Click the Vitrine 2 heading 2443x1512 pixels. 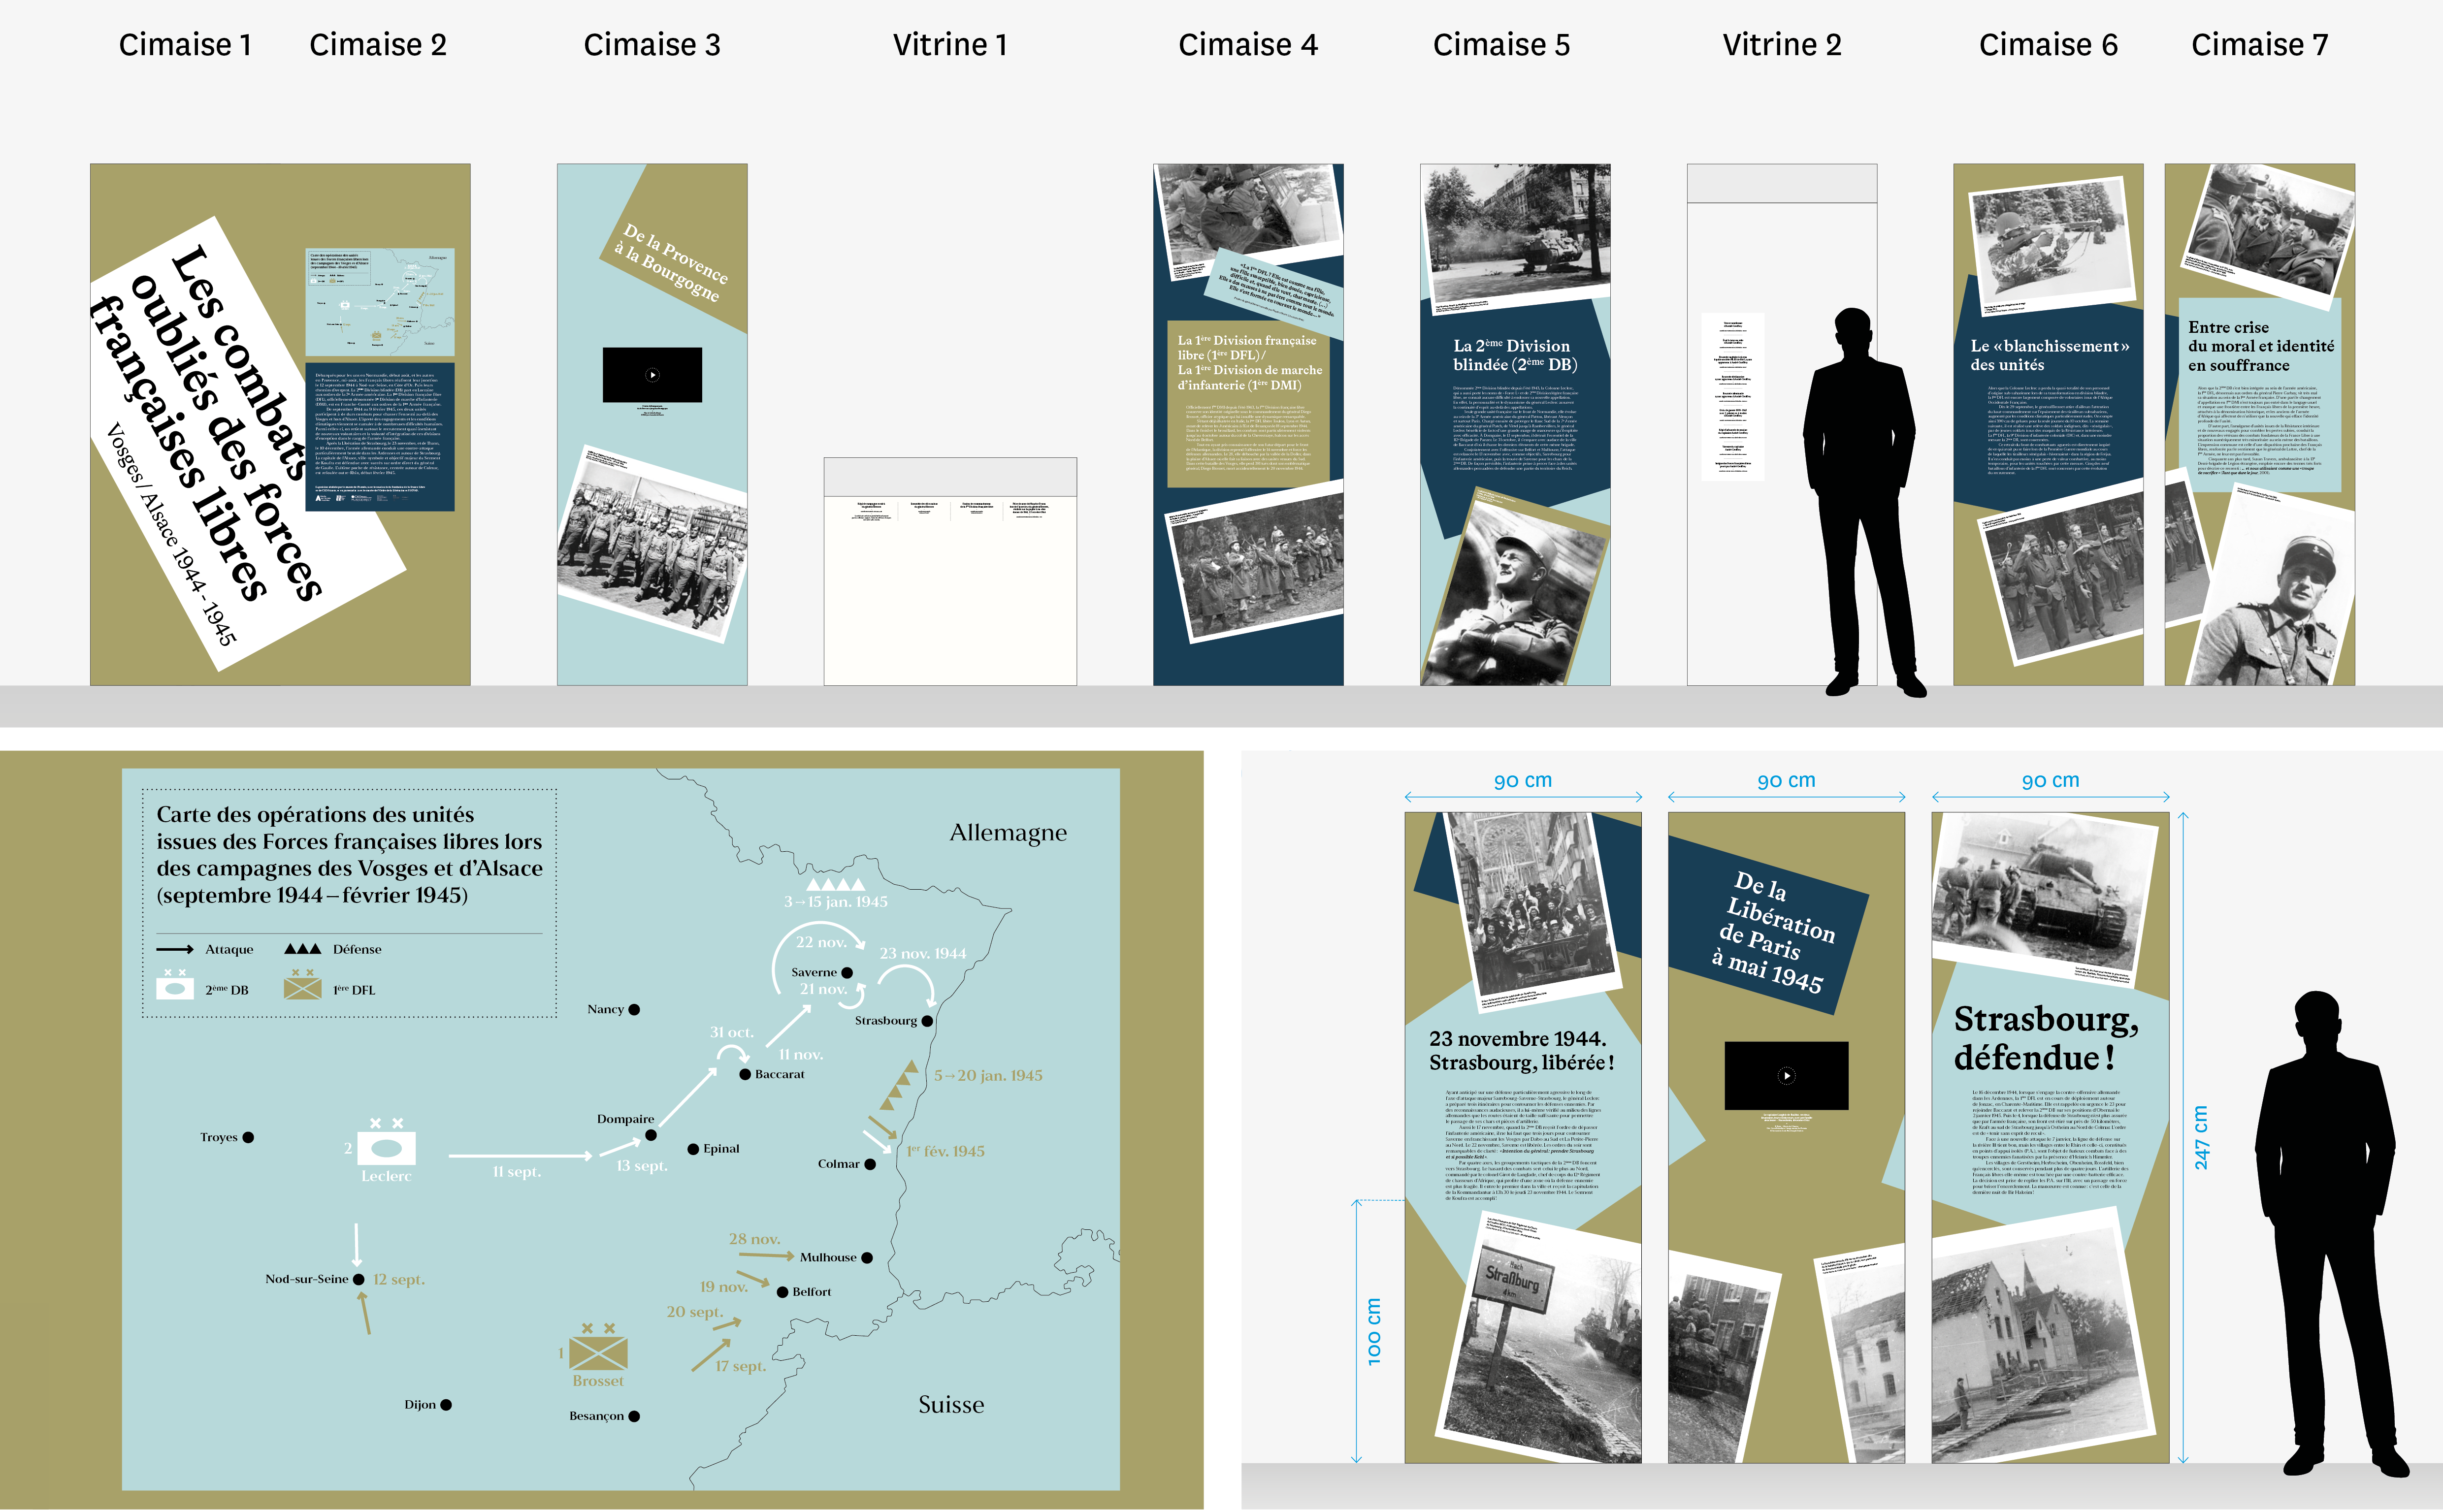[x=1781, y=45]
